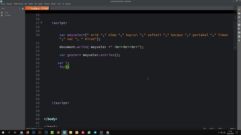This screenshot has width=241, height=135.
Task: Click 'document.write' on line 22
Action: pyautogui.click(x=73, y=47)
